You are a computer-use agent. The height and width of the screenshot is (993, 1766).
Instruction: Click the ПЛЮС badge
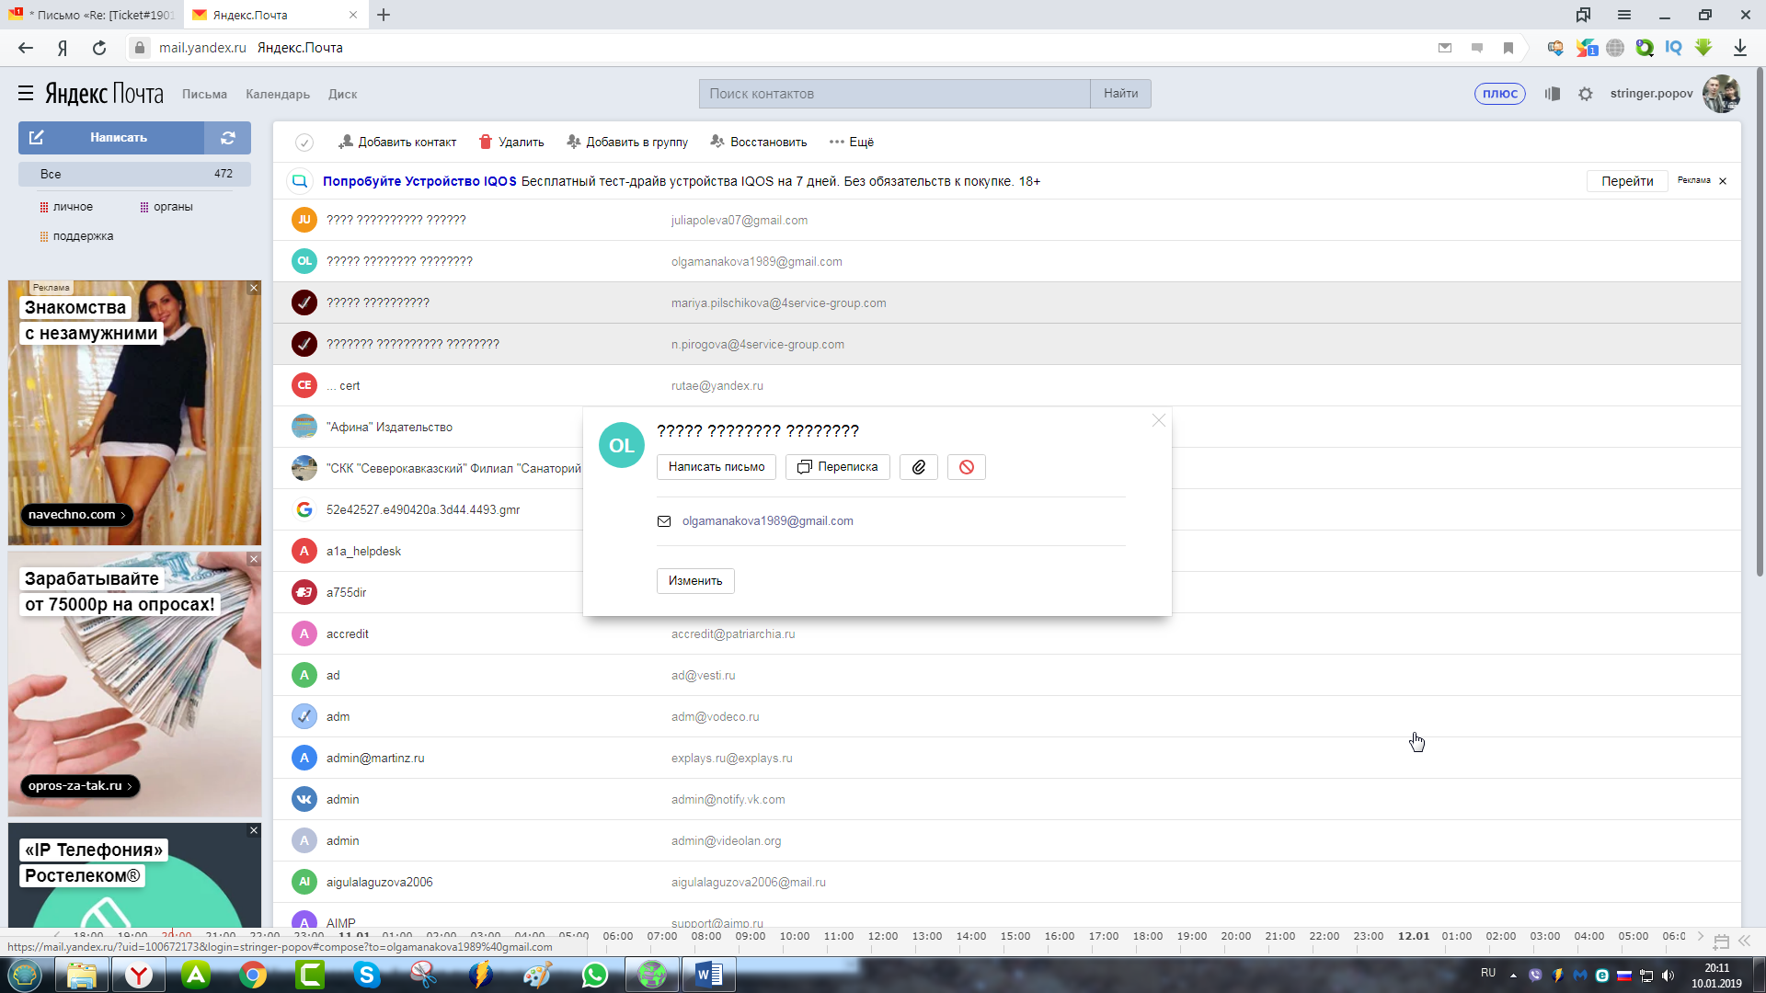[1499, 94]
